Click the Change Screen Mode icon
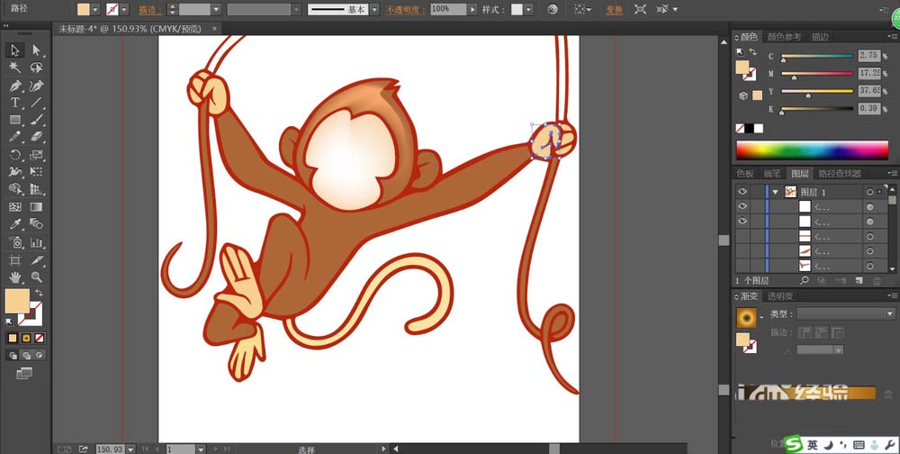Image resolution: width=900 pixels, height=454 pixels. tap(24, 374)
